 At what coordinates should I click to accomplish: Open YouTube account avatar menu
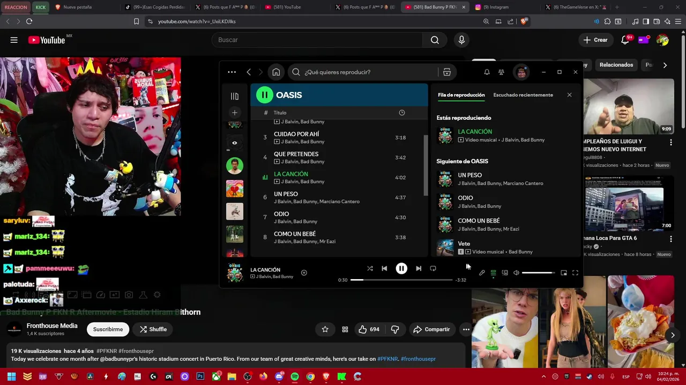click(663, 40)
